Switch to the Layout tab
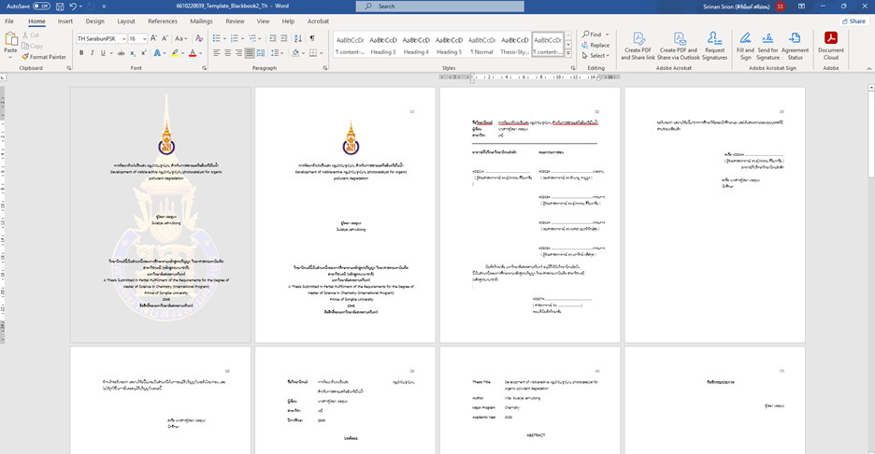 [125, 21]
